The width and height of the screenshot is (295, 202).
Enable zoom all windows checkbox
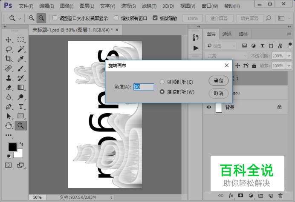[116, 18]
